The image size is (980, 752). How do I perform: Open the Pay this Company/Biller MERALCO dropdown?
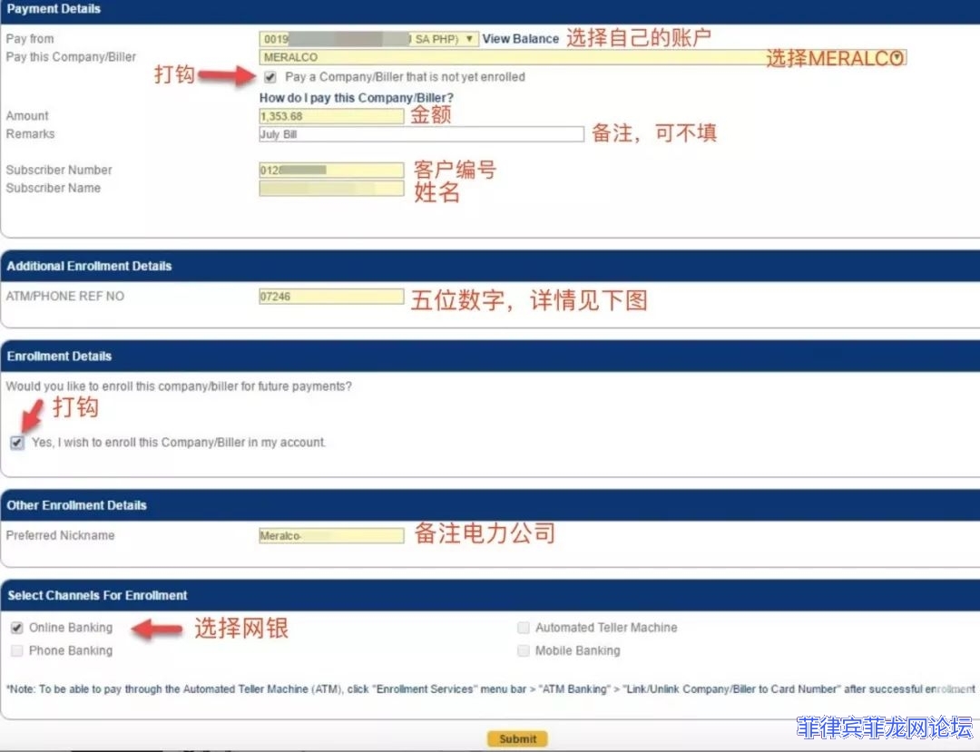coord(583,57)
